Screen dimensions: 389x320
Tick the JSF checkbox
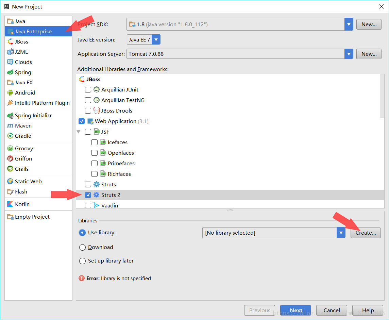coord(88,132)
